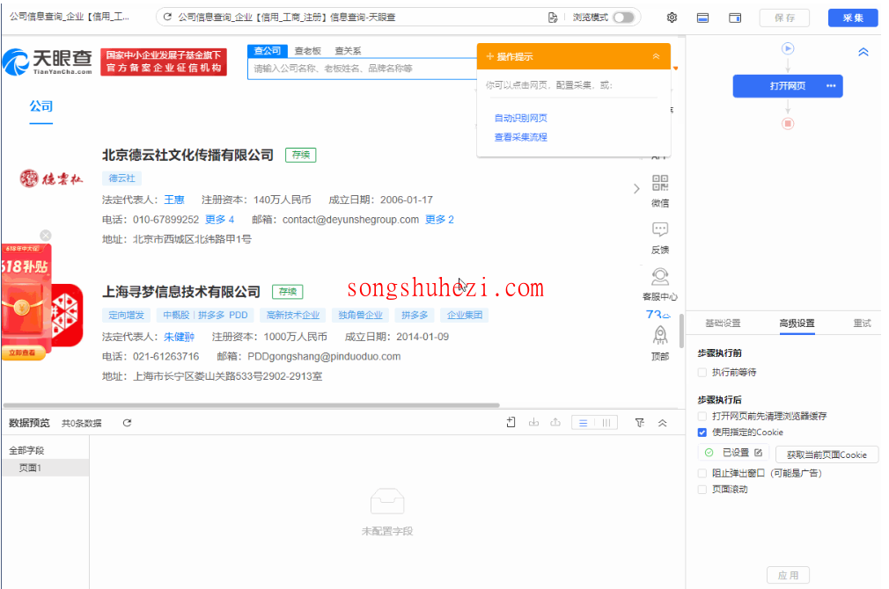Select the 查老板 search tab
The height and width of the screenshot is (589, 889).
(x=308, y=51)
